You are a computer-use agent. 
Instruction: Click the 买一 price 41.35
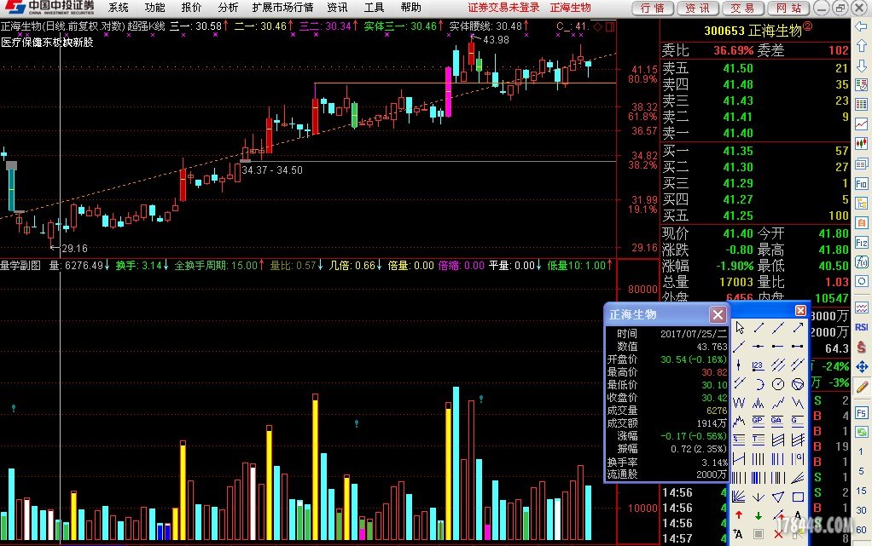coord(738,151)
